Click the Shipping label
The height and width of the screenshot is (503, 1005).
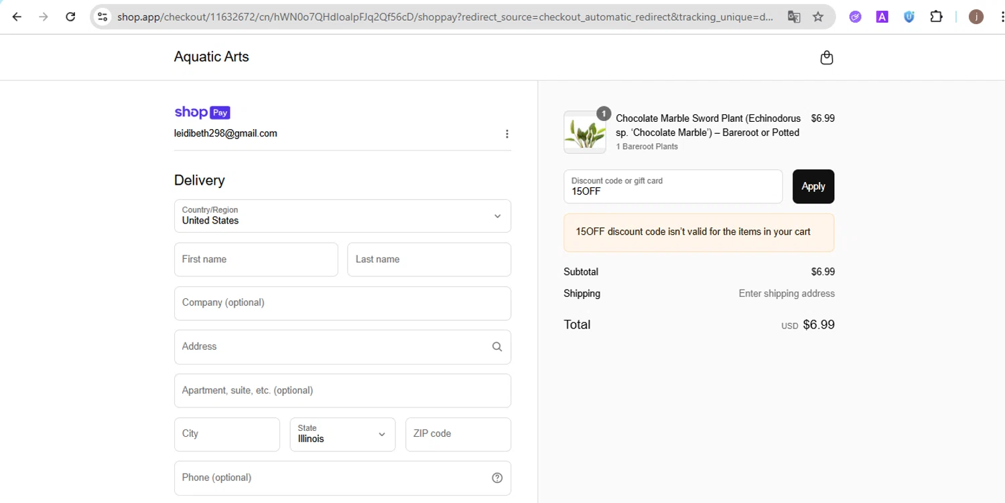(582, 294)
